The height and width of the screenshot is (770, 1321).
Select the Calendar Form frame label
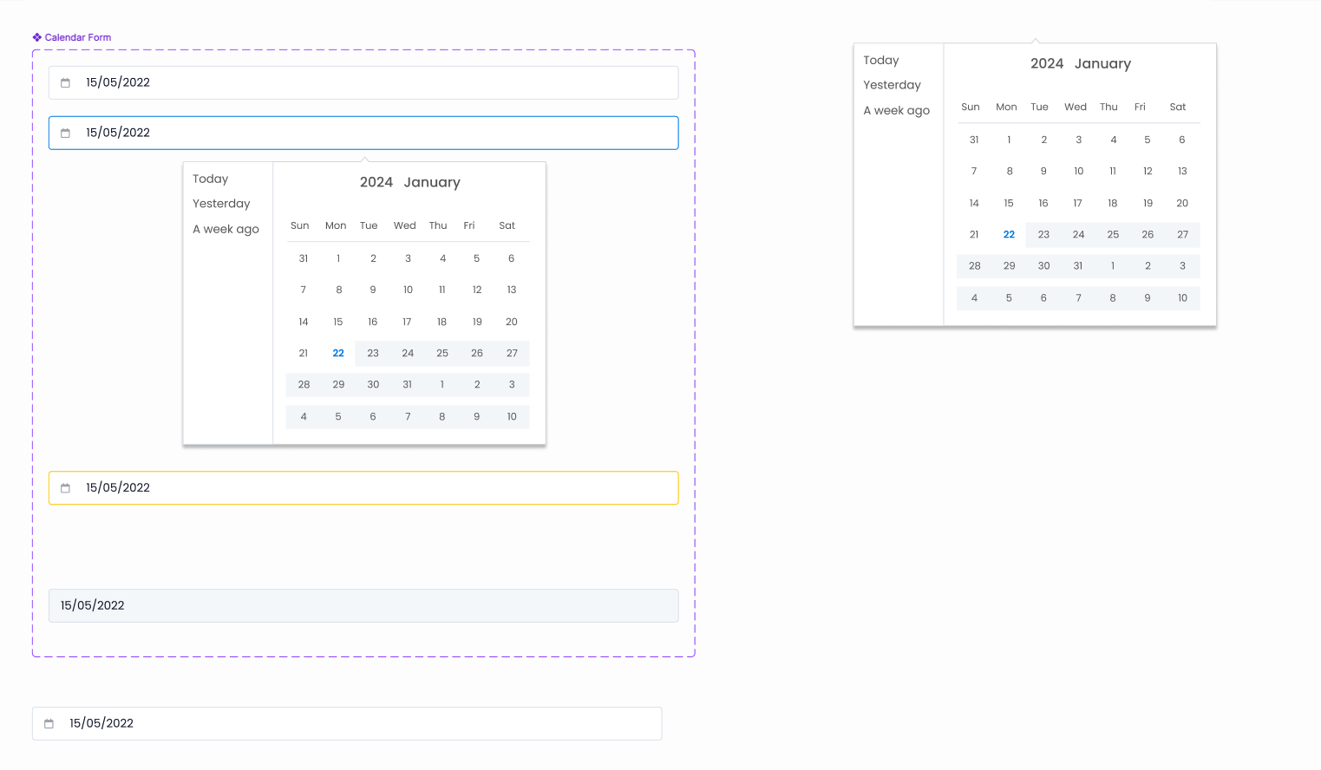pyautogui.click(x=77, y=37)
